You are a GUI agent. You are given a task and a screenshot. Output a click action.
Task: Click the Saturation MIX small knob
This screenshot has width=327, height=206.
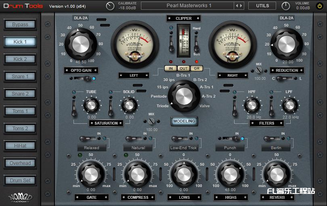click(151, 121)
